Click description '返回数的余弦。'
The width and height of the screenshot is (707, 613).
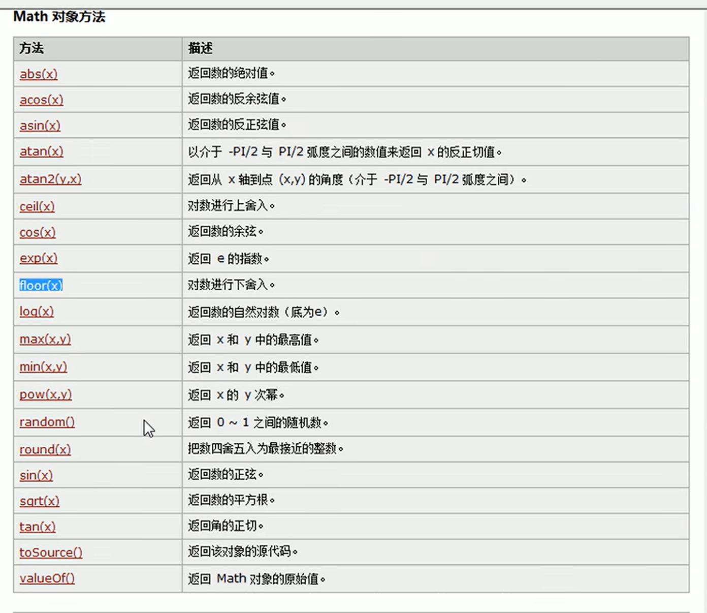226,231
